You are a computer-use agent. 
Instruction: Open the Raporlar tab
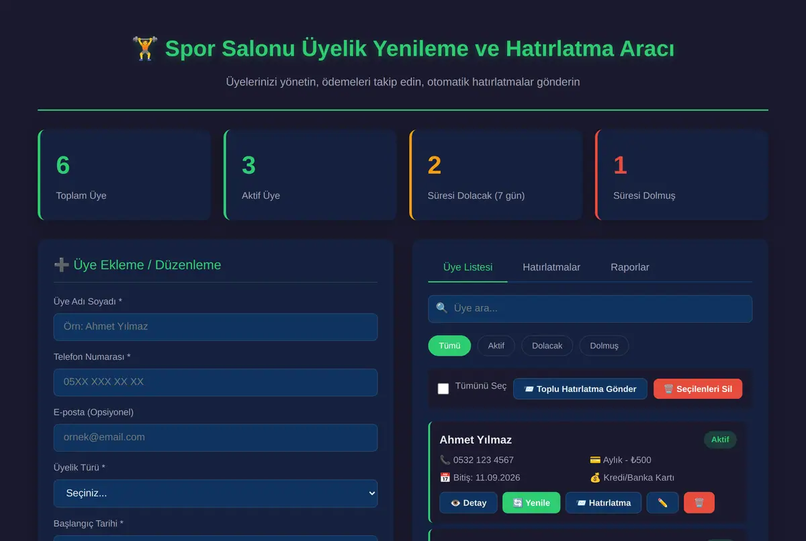pyautogui.click(x=630, y=267)
